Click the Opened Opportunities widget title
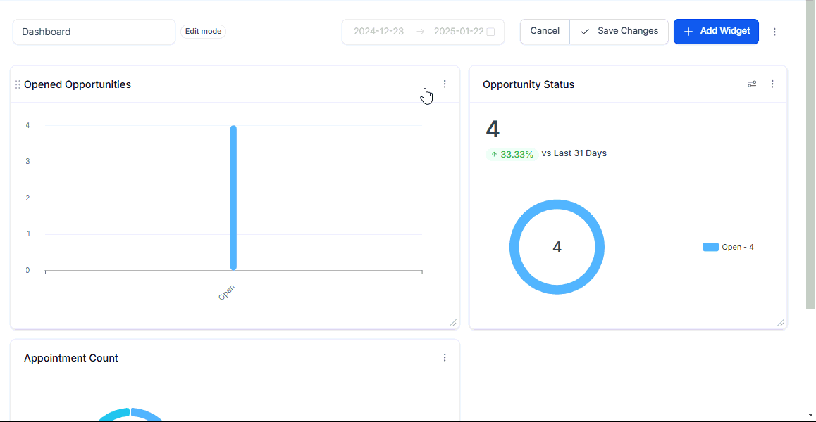The width and height of the screenshot is (816, 422). 78,84
